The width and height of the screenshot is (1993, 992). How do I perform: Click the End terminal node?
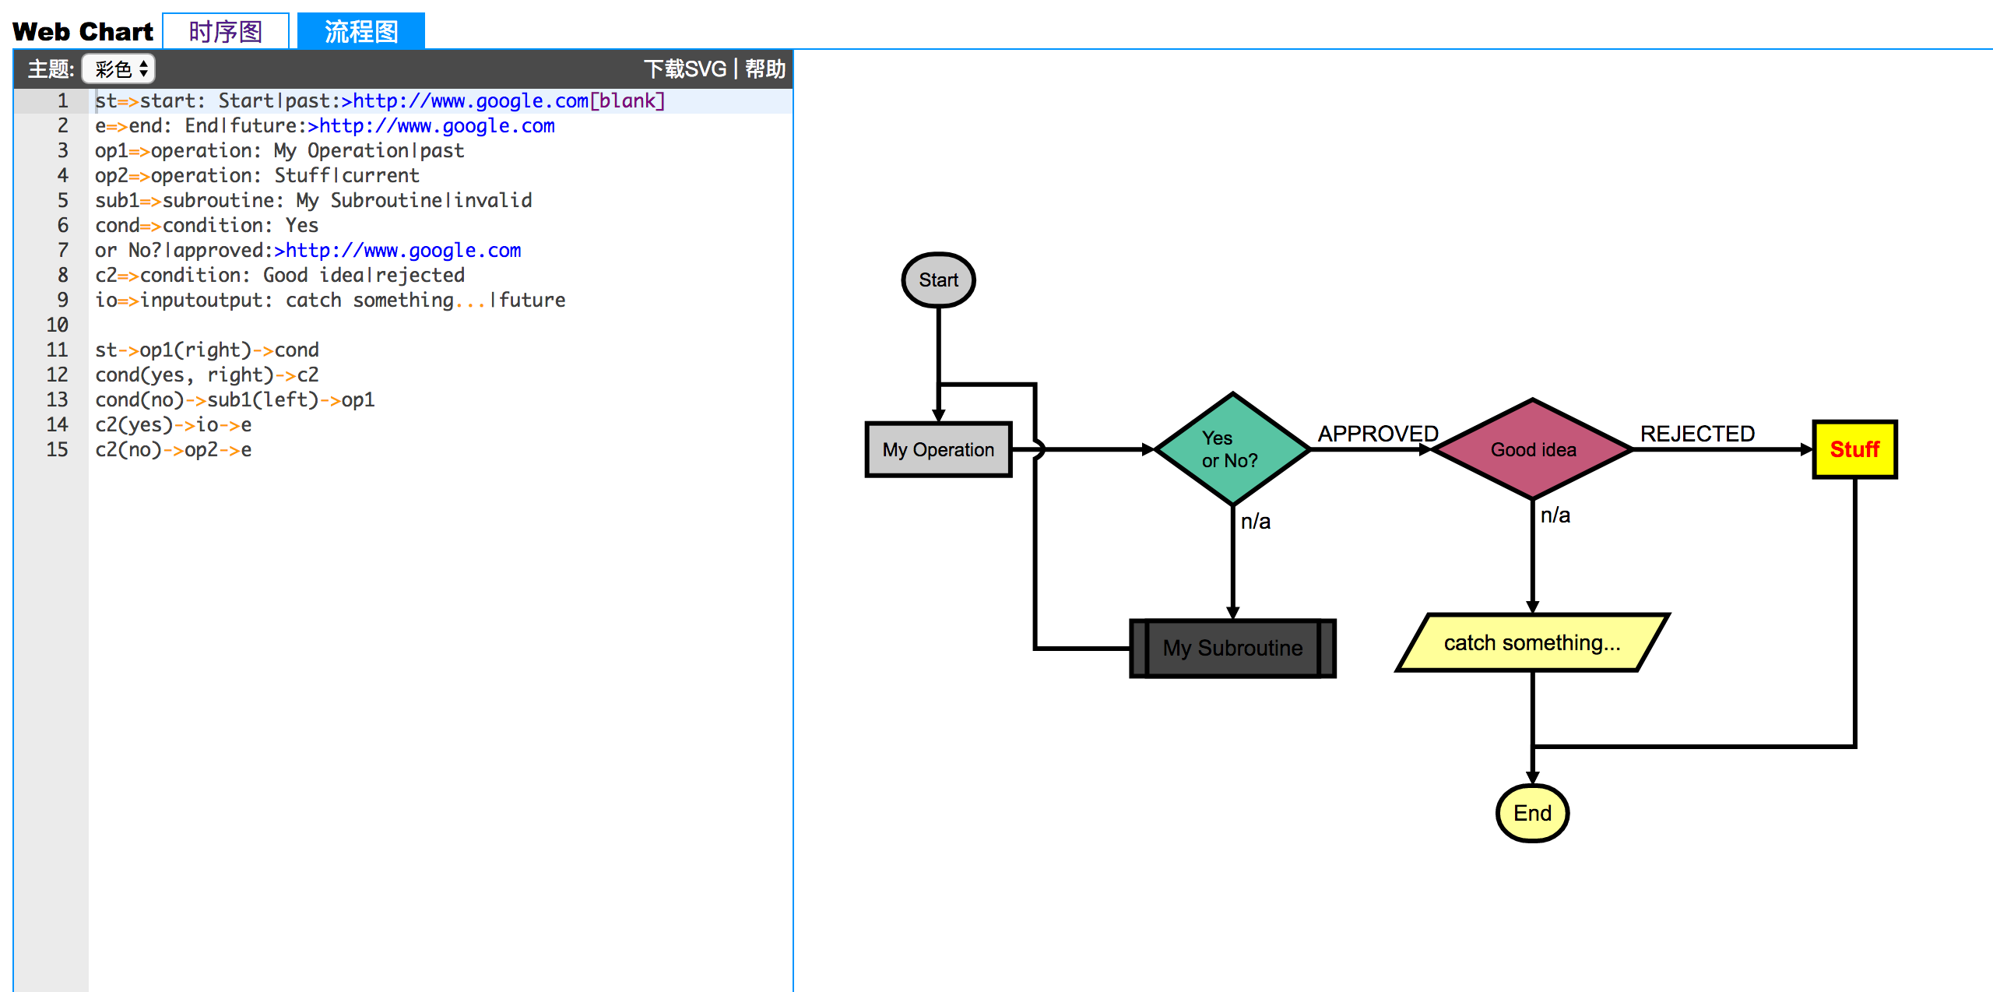[x=1532, y=813]
